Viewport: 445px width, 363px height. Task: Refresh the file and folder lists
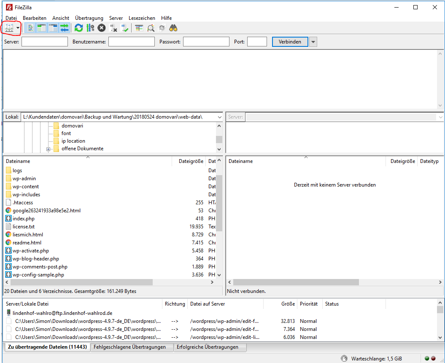point(78,28)
